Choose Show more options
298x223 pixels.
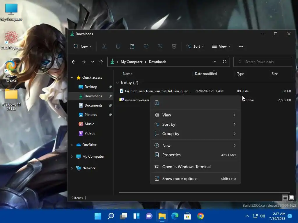point(195,179)
